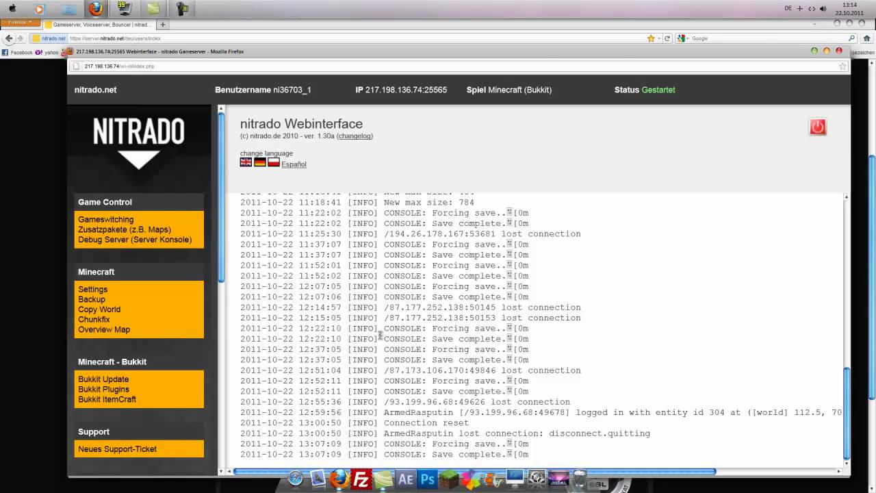Image resolution: width=876 pixels, height=493 pixels.
Task: Open the Chunkfix link
Action: [94, 319]
